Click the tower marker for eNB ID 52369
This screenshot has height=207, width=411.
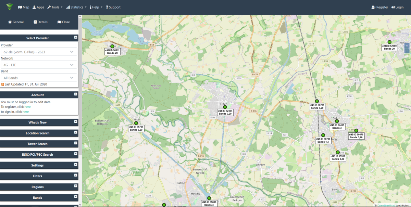click(389, 42)
